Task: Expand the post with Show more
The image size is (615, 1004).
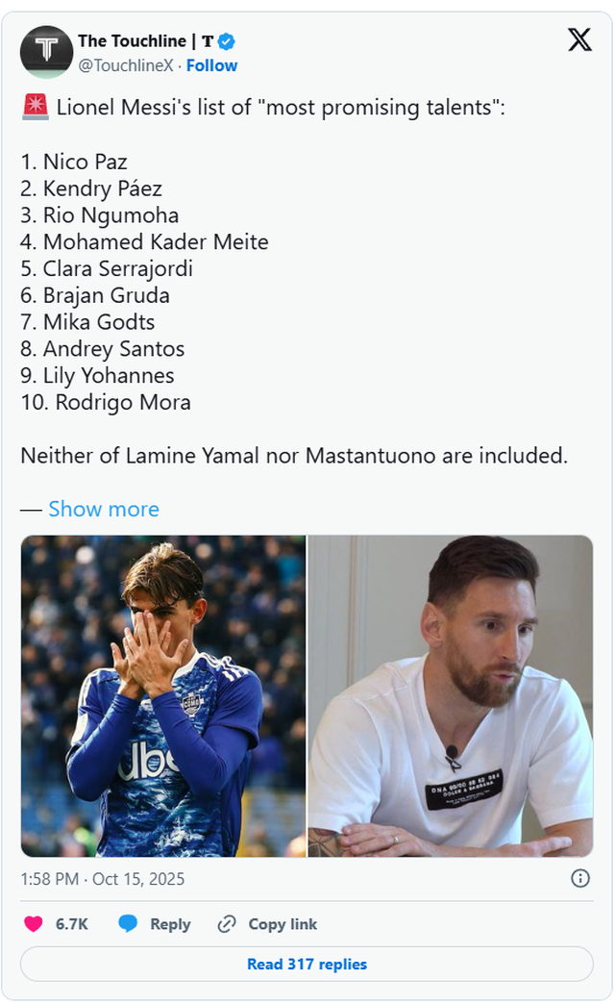Action: [x=104, y=509]
